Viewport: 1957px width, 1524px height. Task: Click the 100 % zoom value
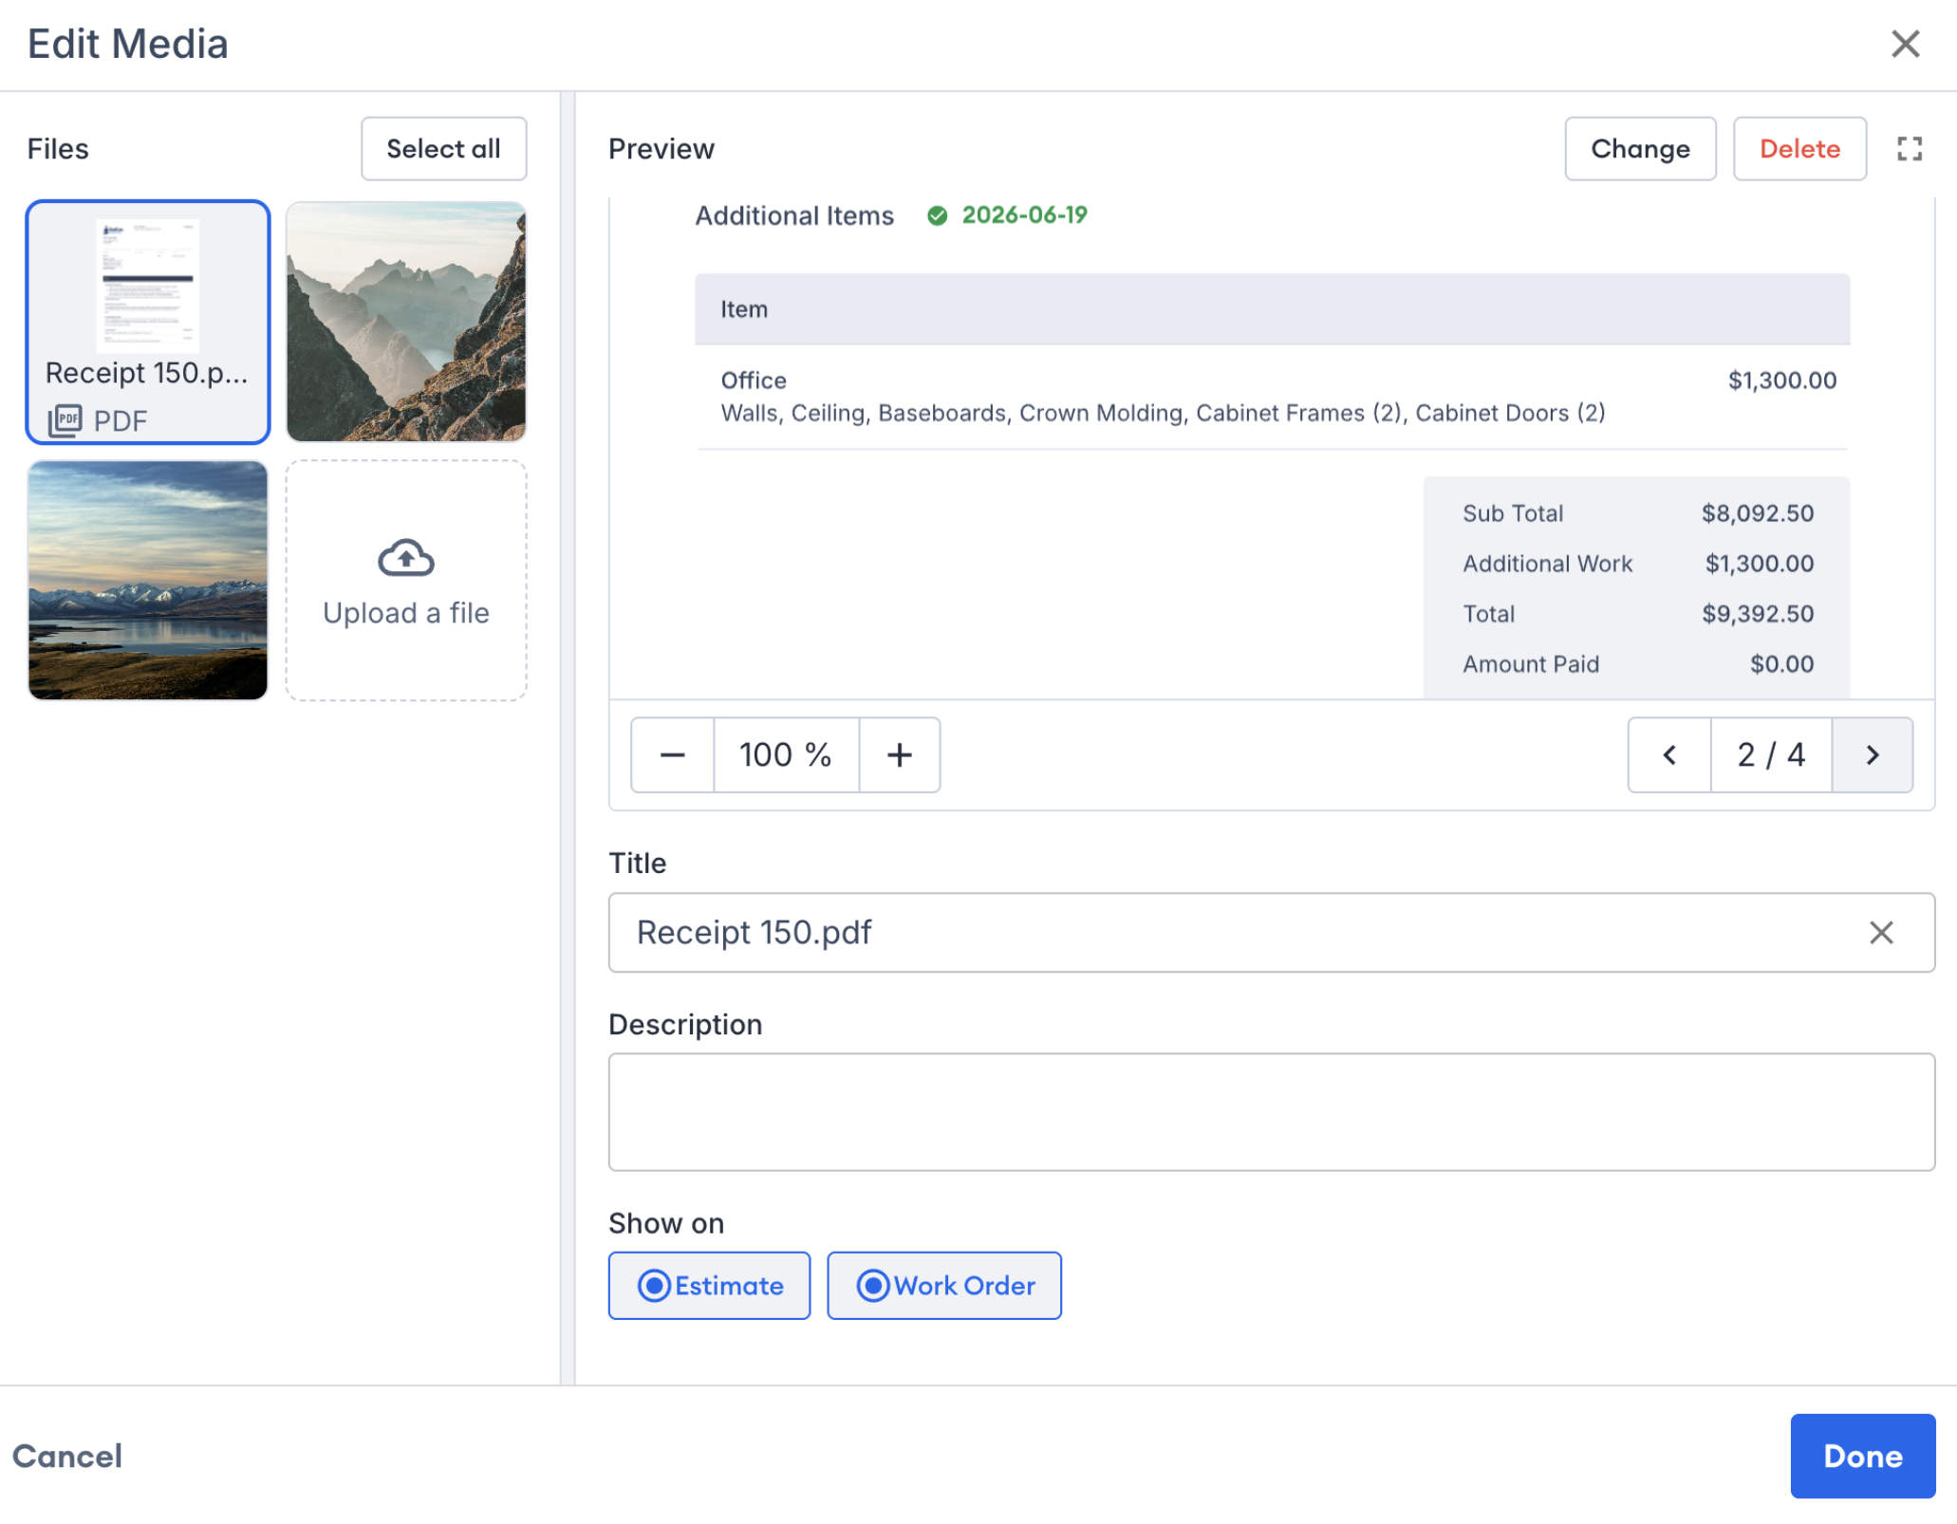(x=786, y=754)
